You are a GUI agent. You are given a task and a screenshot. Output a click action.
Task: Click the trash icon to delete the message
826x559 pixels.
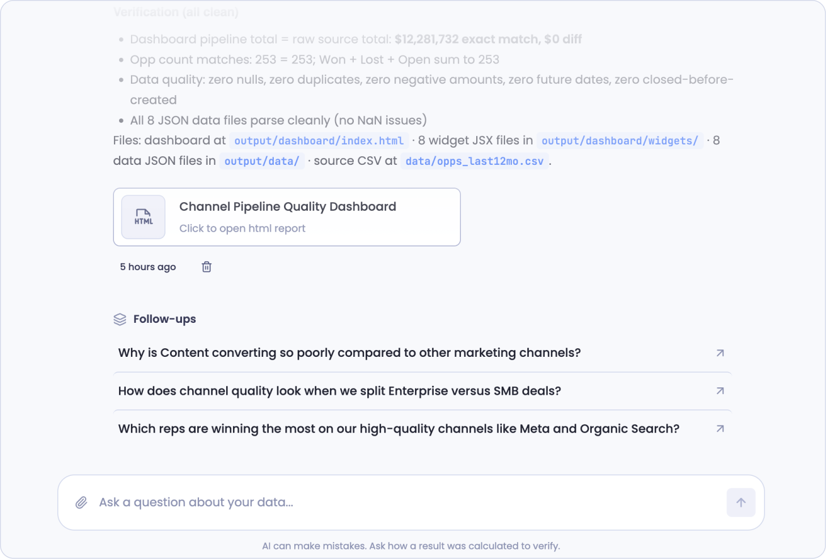tap(206, 267)
